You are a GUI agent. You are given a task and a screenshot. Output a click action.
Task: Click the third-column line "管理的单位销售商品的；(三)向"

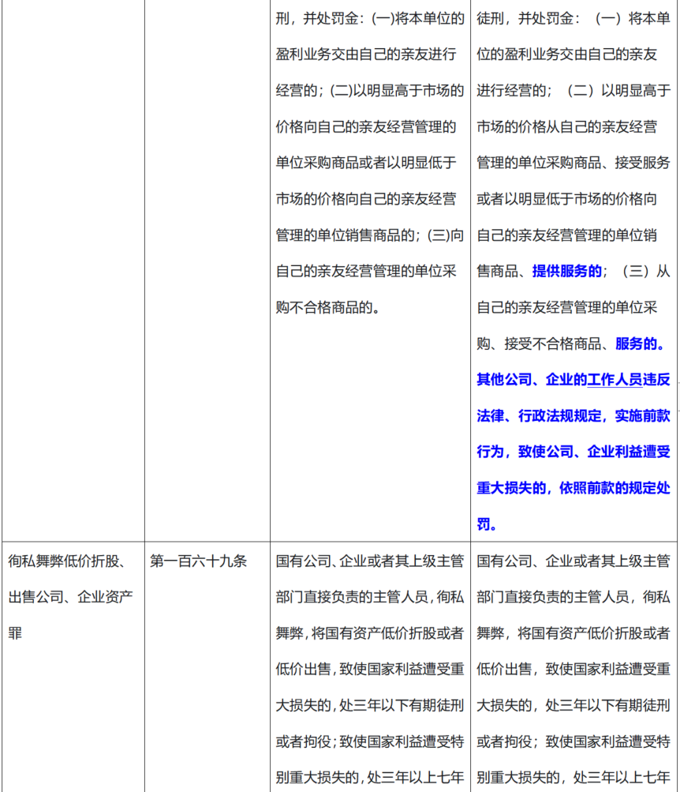tap(370, 235)
